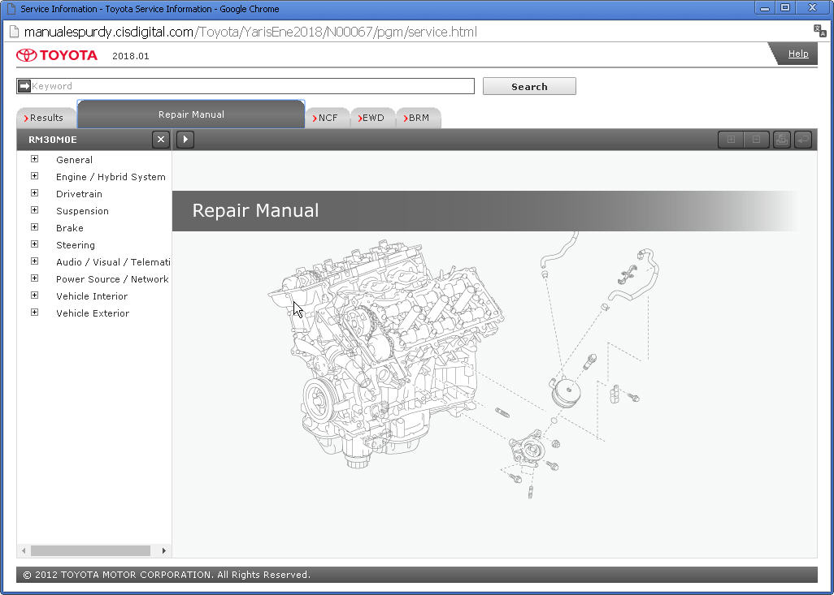Click the expand-all plus toolbar icon

coord(731,140)
